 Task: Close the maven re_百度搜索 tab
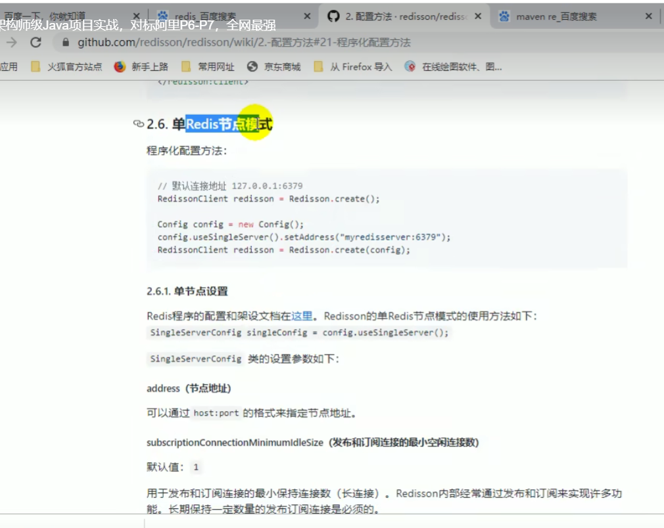click(x=649, y=16)
